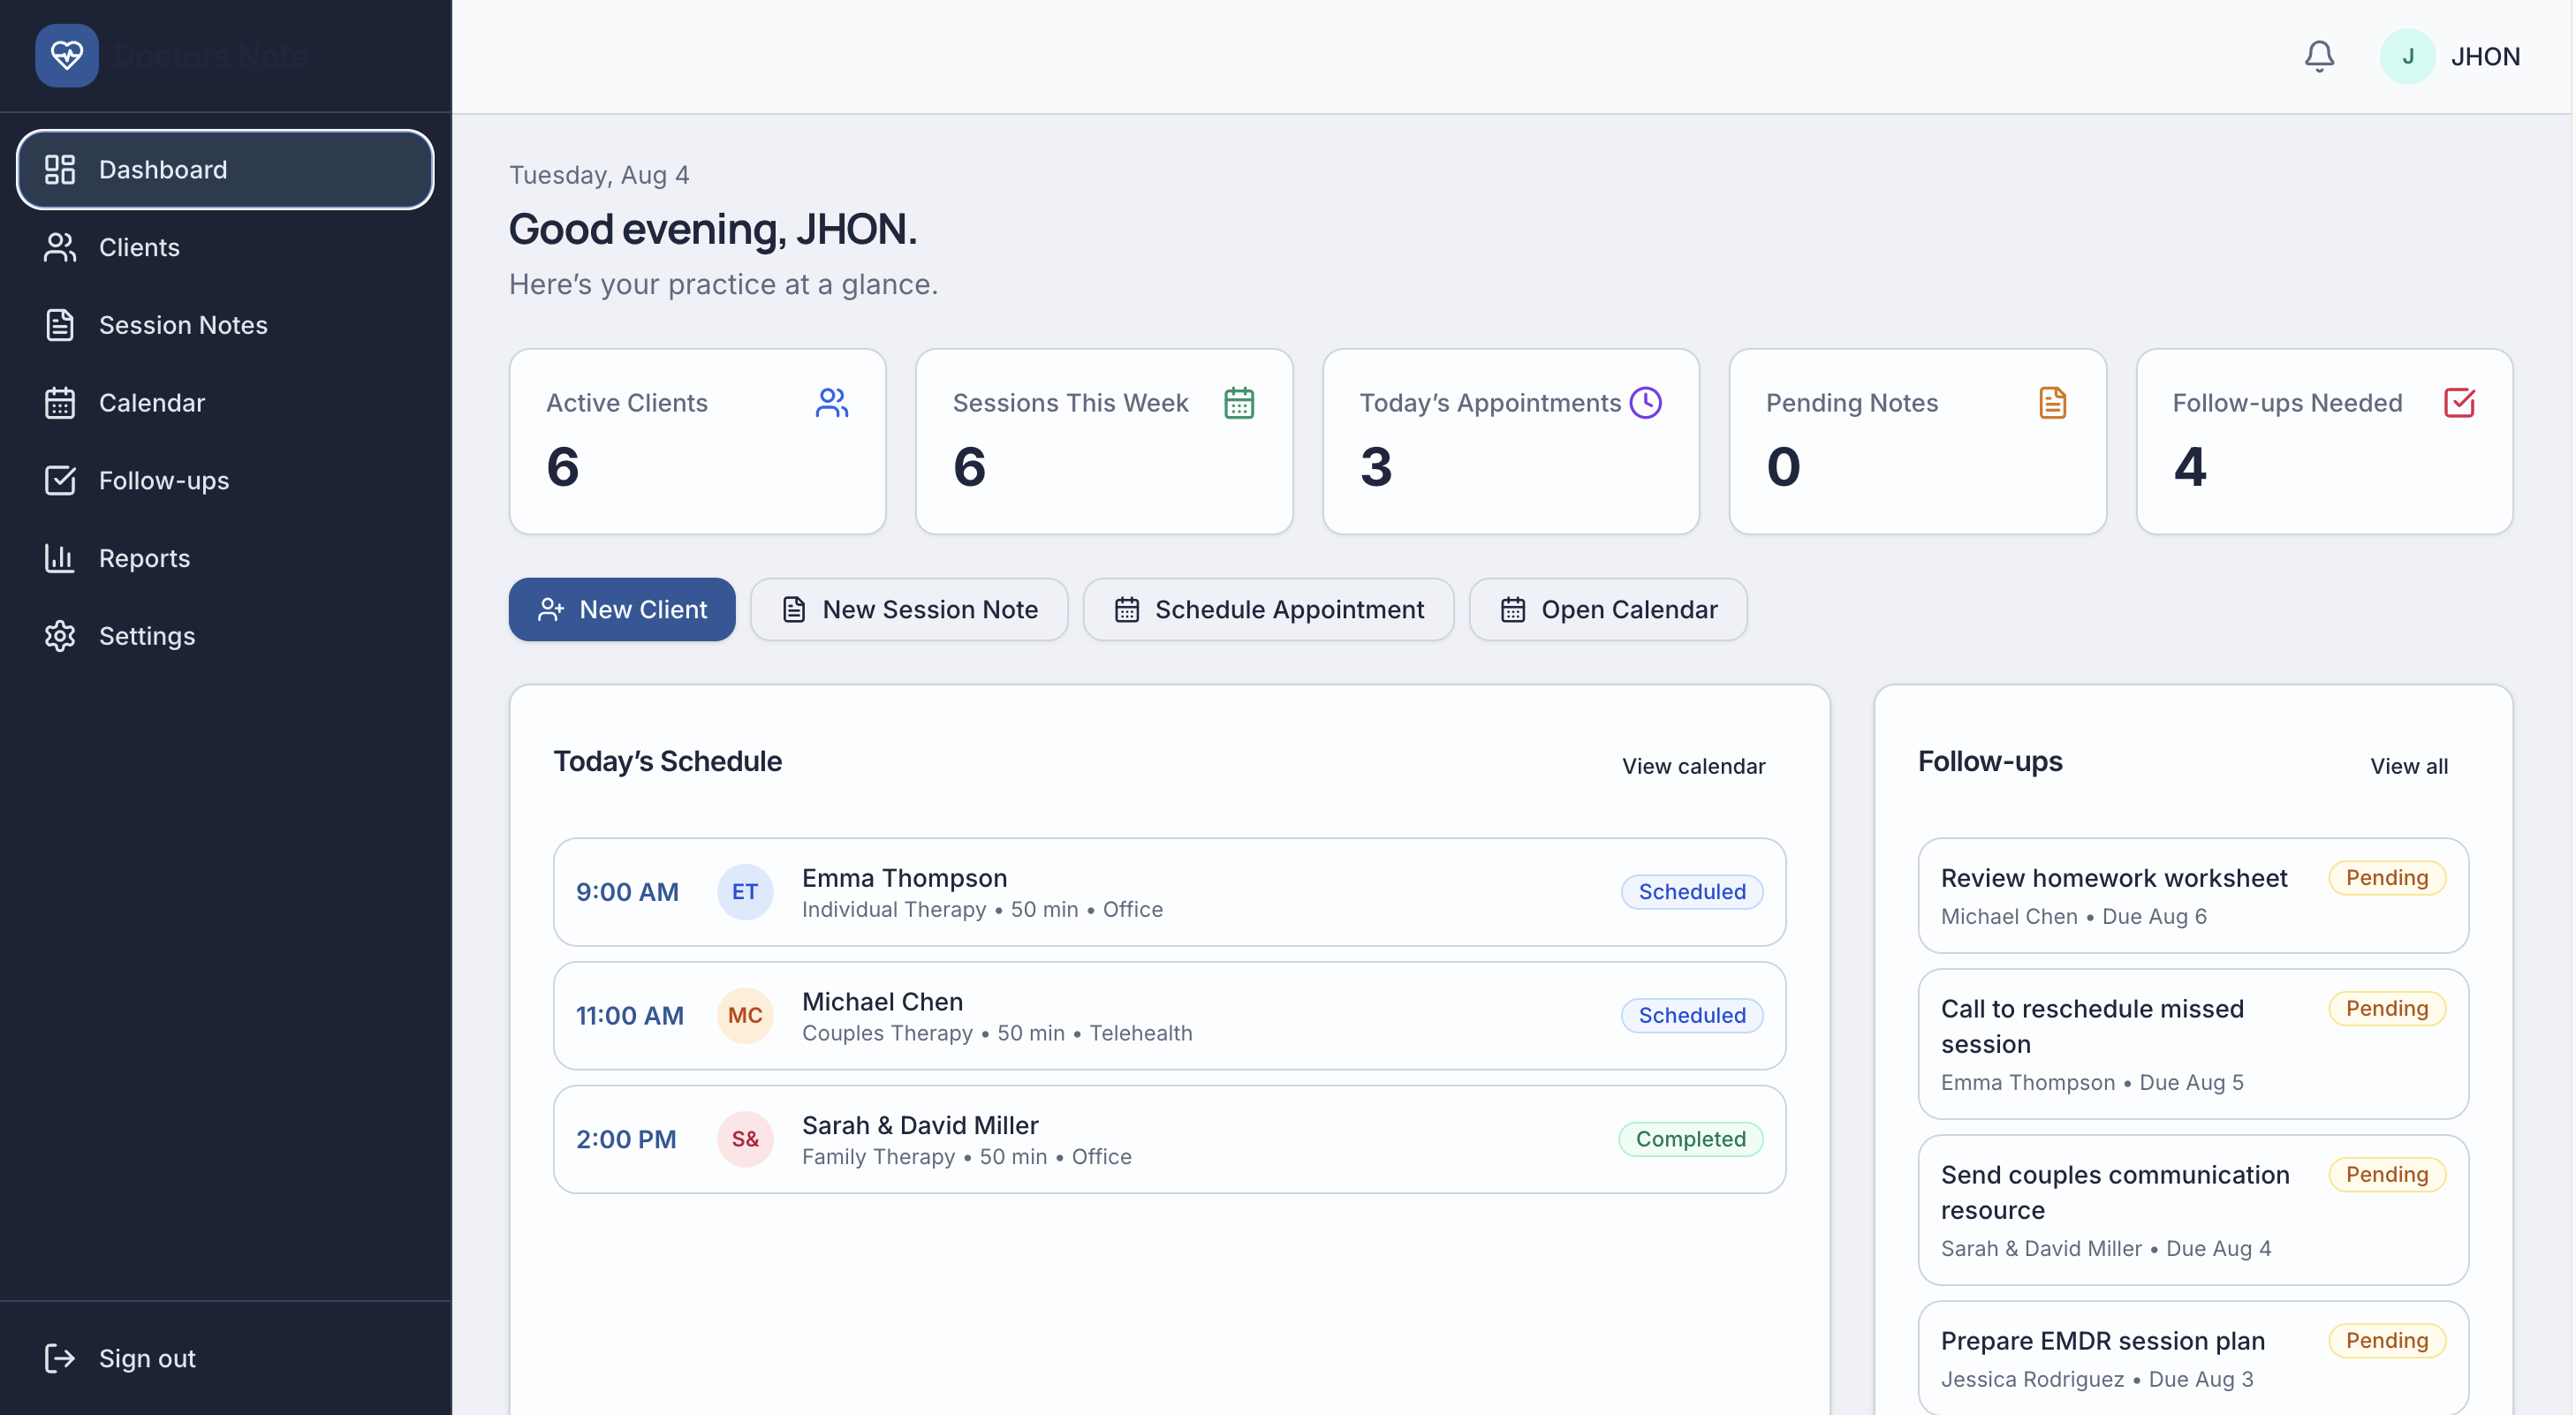Click the Completed status badge
The width and height of the screenshot is (2576, 1415).
[x=1690, y=1139]
